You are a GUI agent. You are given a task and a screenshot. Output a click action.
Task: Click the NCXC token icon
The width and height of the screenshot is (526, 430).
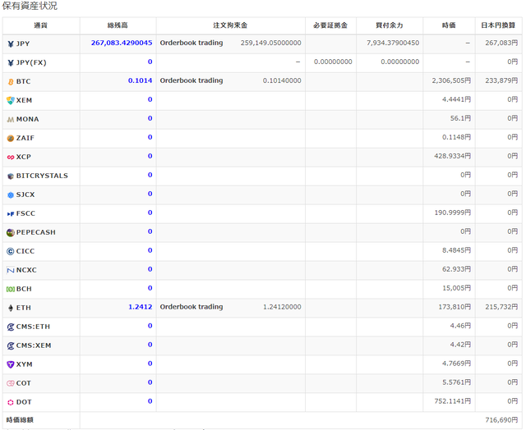(x=11, y=270)
